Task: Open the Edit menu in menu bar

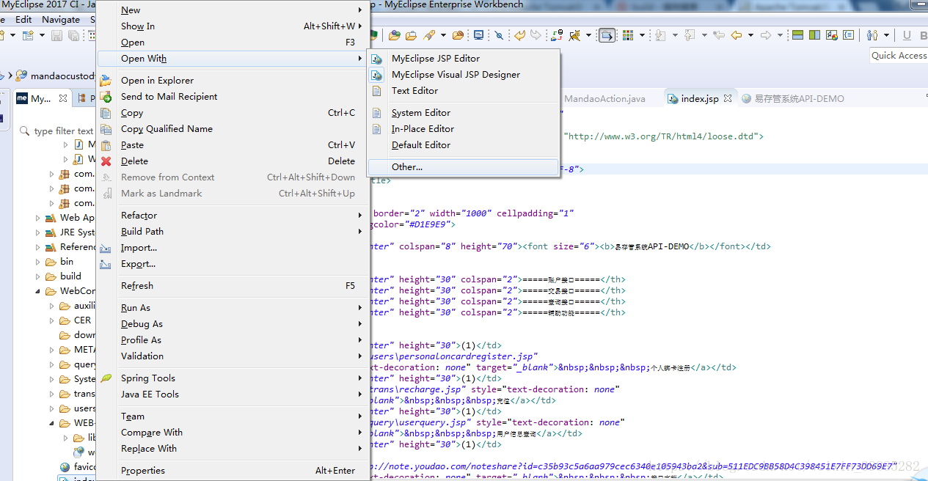Action: (23, 20)
